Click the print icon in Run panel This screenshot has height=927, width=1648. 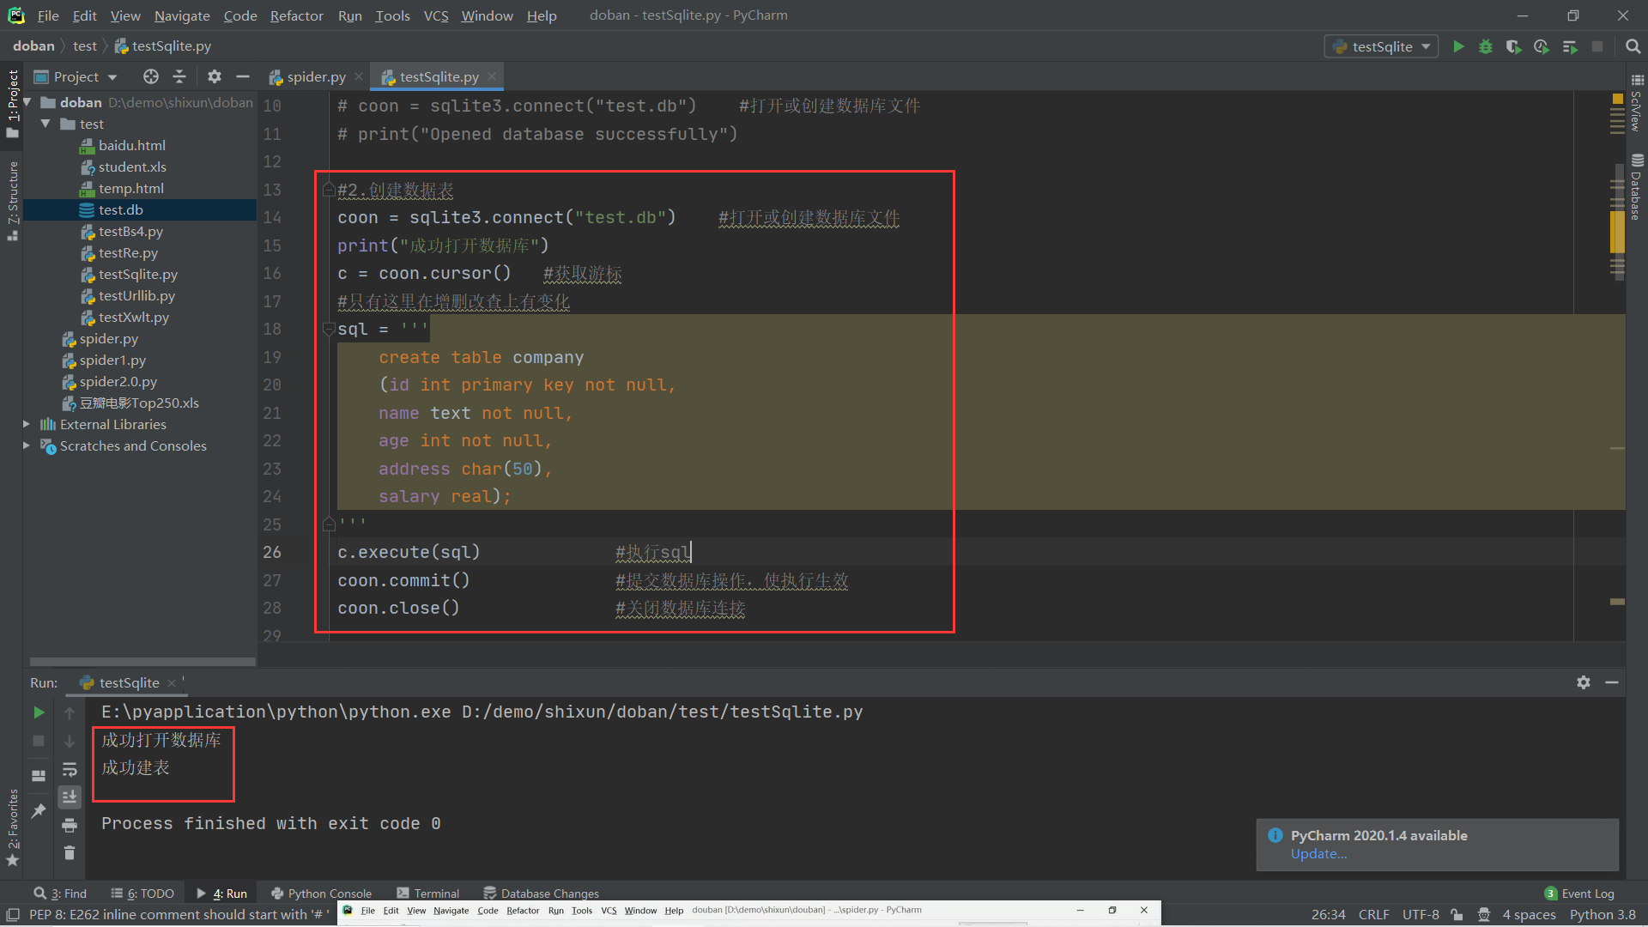[70, 826]
